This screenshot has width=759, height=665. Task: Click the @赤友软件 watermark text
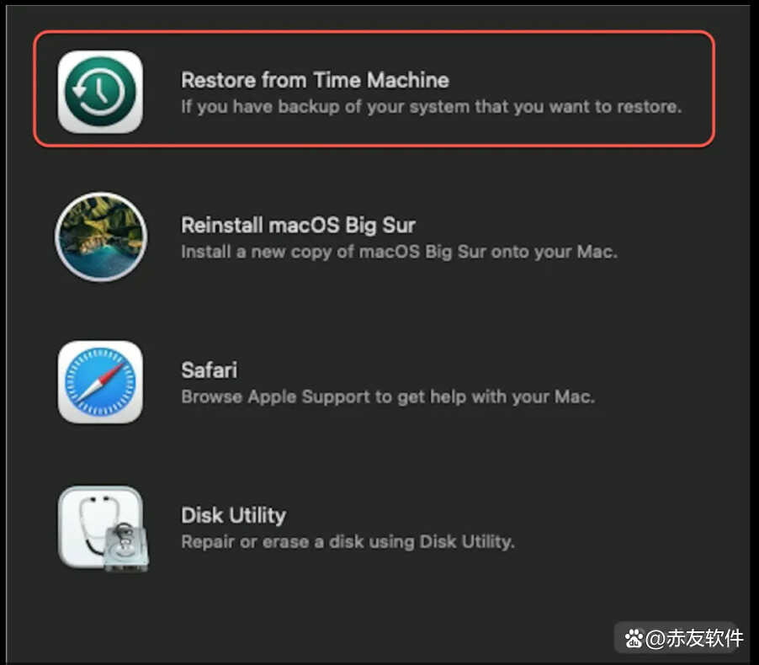click(x=694, y=639)
